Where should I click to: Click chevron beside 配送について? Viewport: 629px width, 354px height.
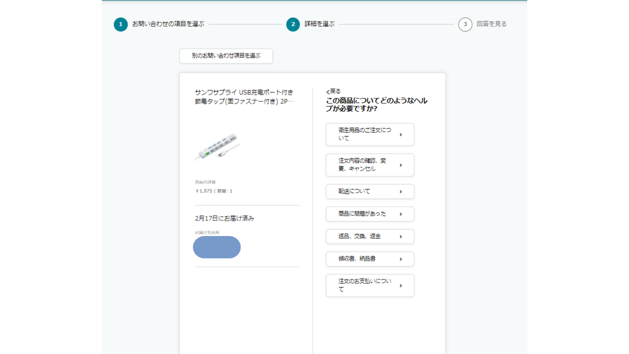(x=401, y=192)
